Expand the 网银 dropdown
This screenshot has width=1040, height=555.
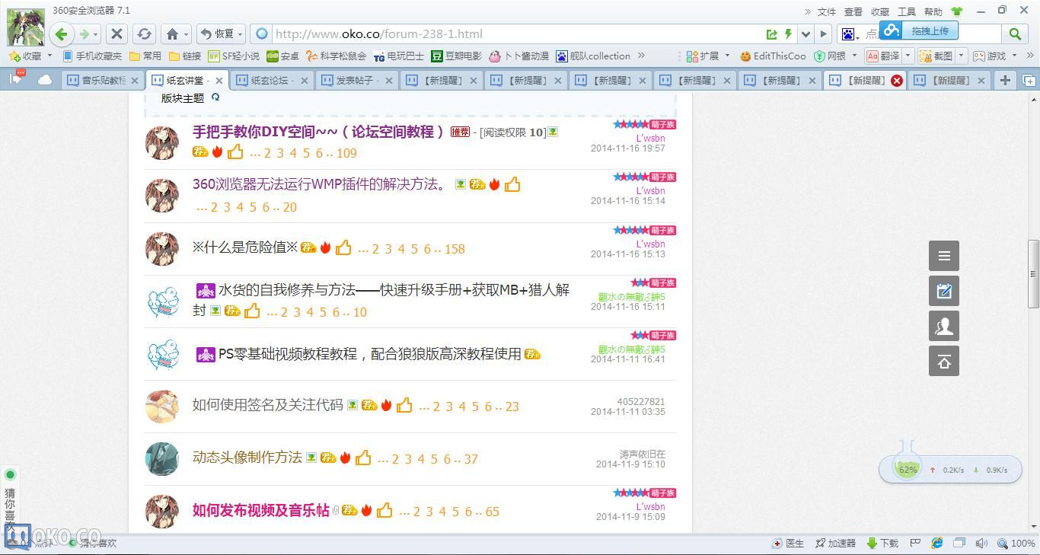coord(853,56)
